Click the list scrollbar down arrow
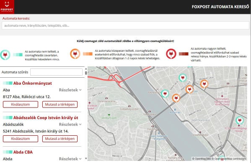The height and width of the screenshot is (163, 251). click(86, 159)
